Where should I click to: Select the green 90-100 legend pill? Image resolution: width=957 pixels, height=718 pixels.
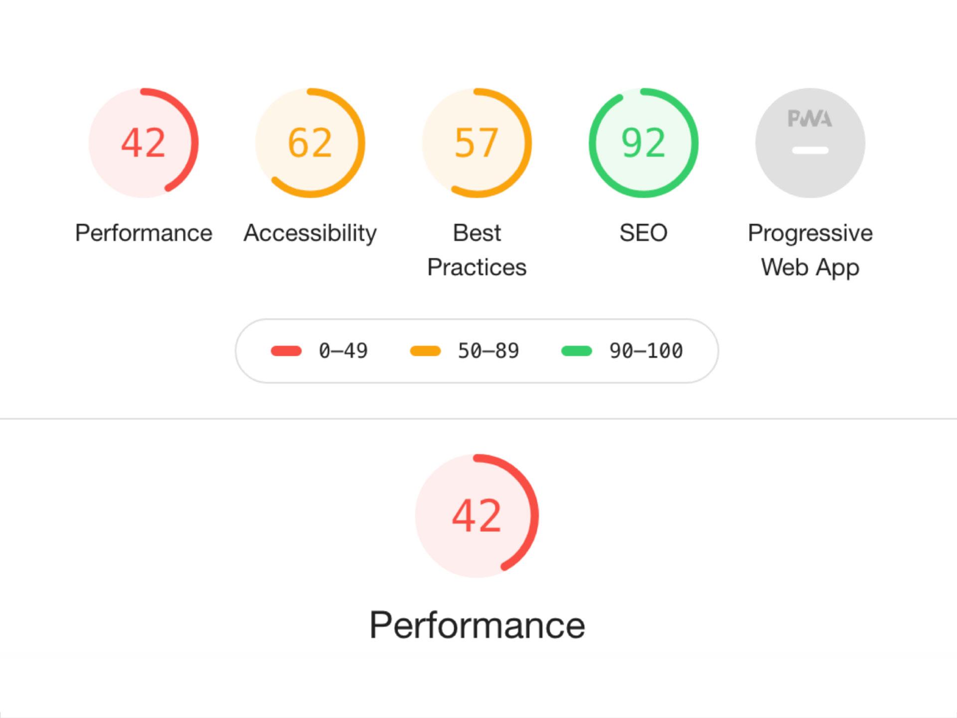click(x=576, y=351)
